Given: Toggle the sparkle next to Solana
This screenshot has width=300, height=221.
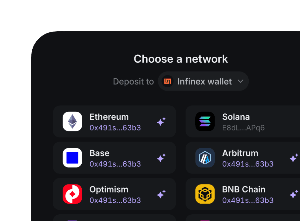Looking at the screenshot, I should [x=294, y=121].
